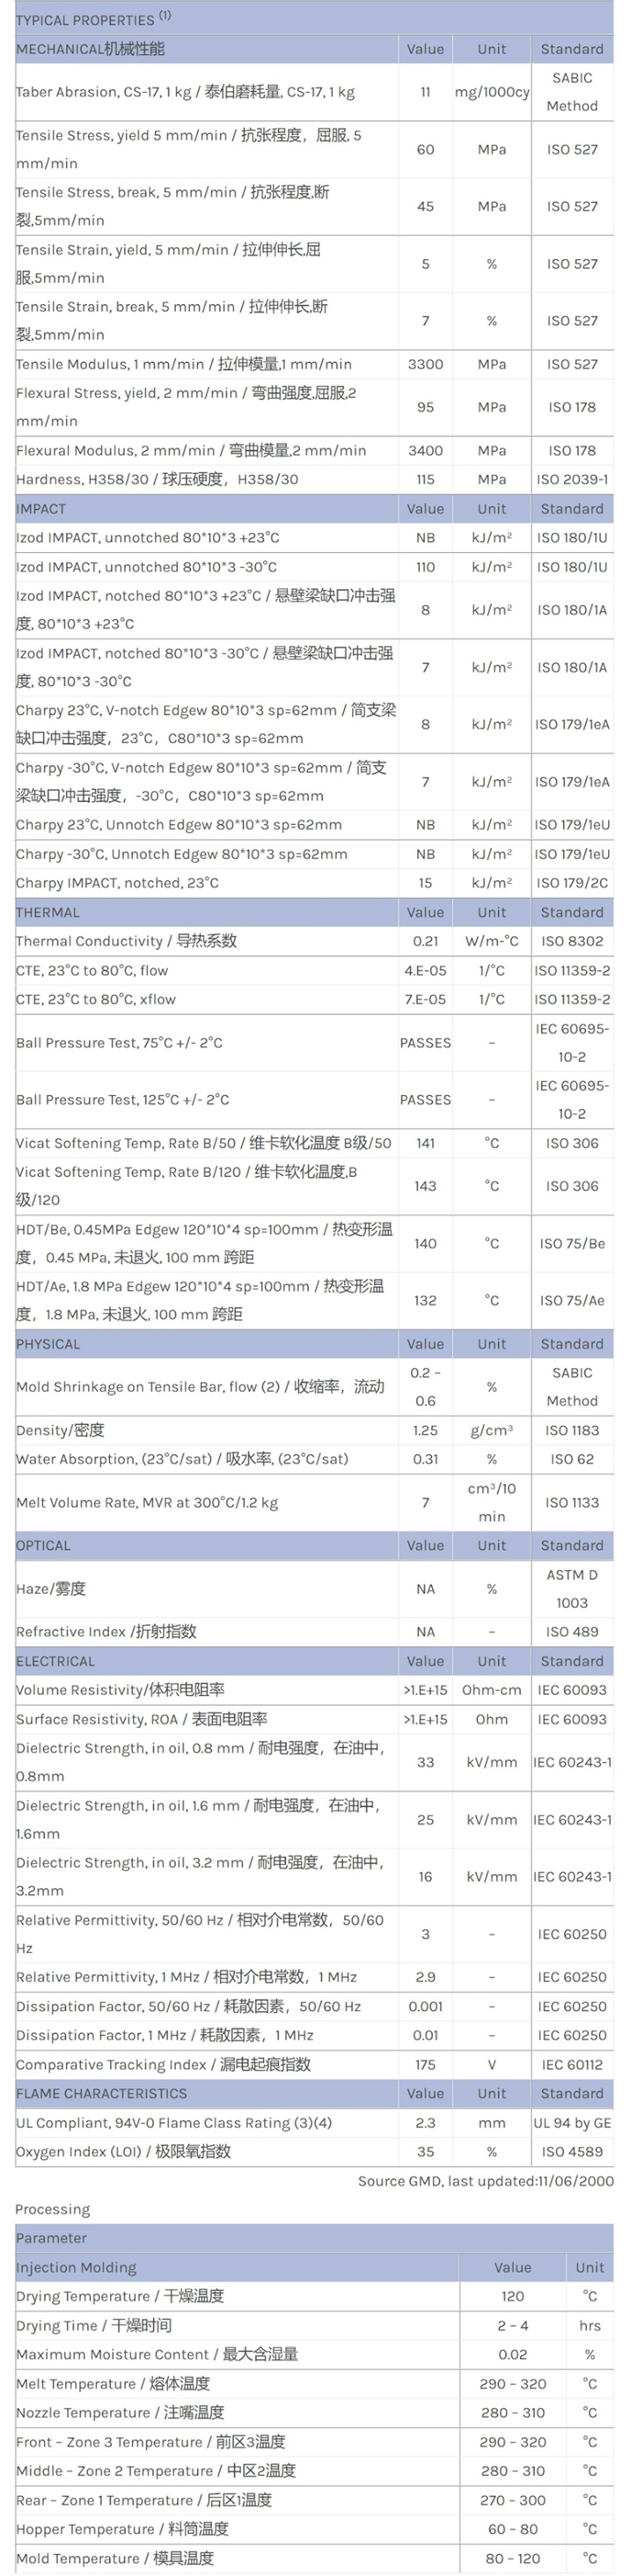This screenshot has width=642, height=2576.
Task: Select the IMPACT section header
Action: pyautogui.click(x=41, y=509)
